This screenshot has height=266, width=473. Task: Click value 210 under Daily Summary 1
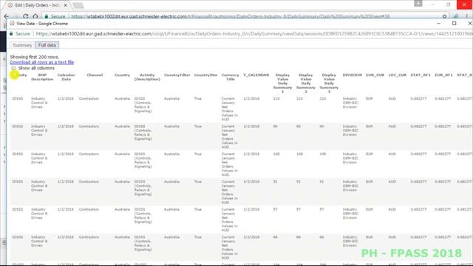point(276,99)
